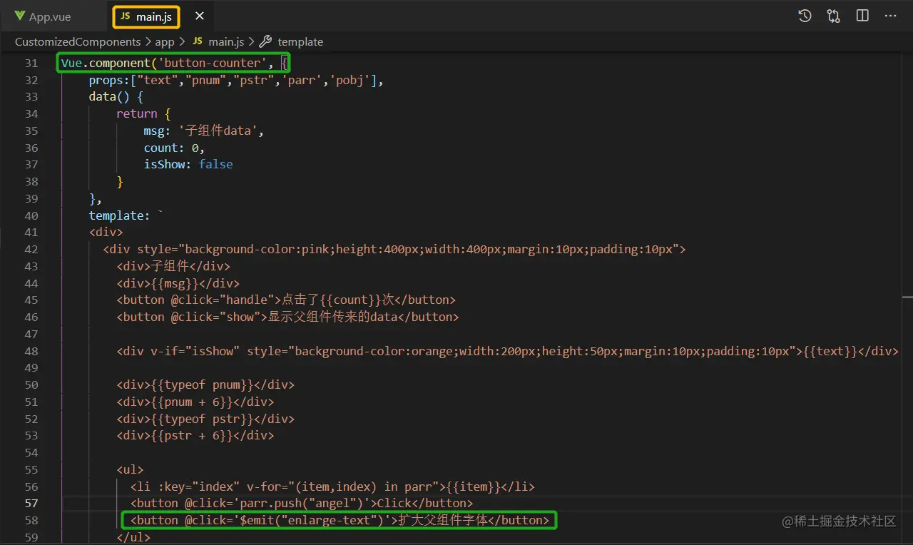Close the main.js tab
Viewport: 913px width, 545px height.
click(x=200, y=16)
